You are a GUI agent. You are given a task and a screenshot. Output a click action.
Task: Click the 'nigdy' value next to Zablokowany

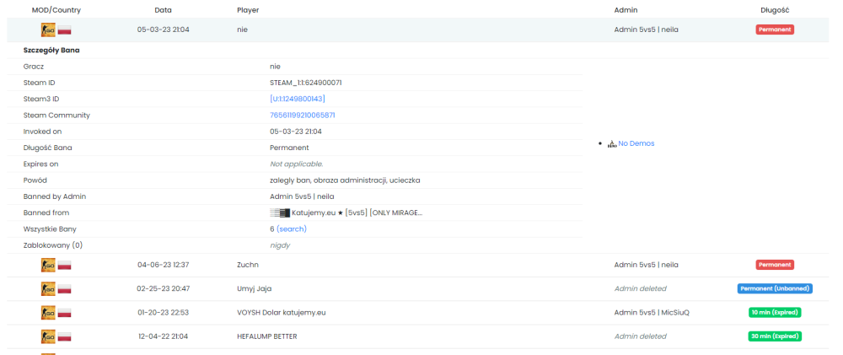280,245
